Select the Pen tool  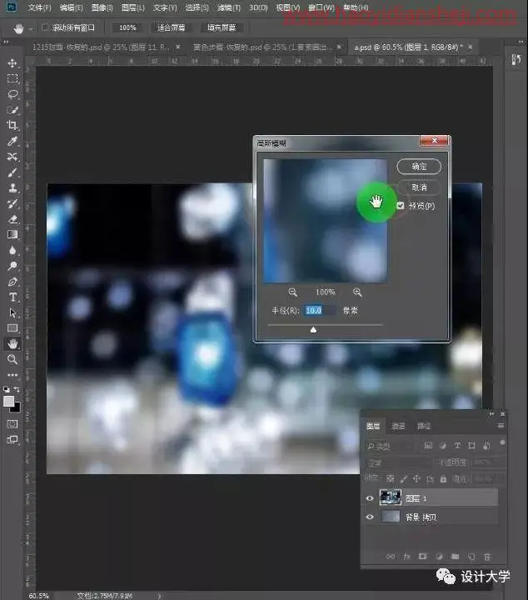pyautogui.click(x=12, y=282)
